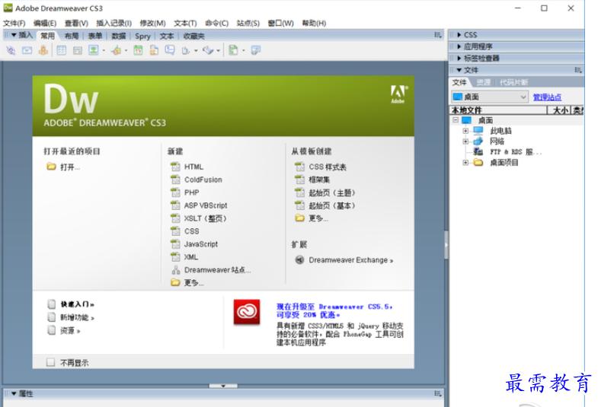598x407 pixels.
Task: Insert a Comment via speech-bubble icon
Action: (x=170, y=50)
